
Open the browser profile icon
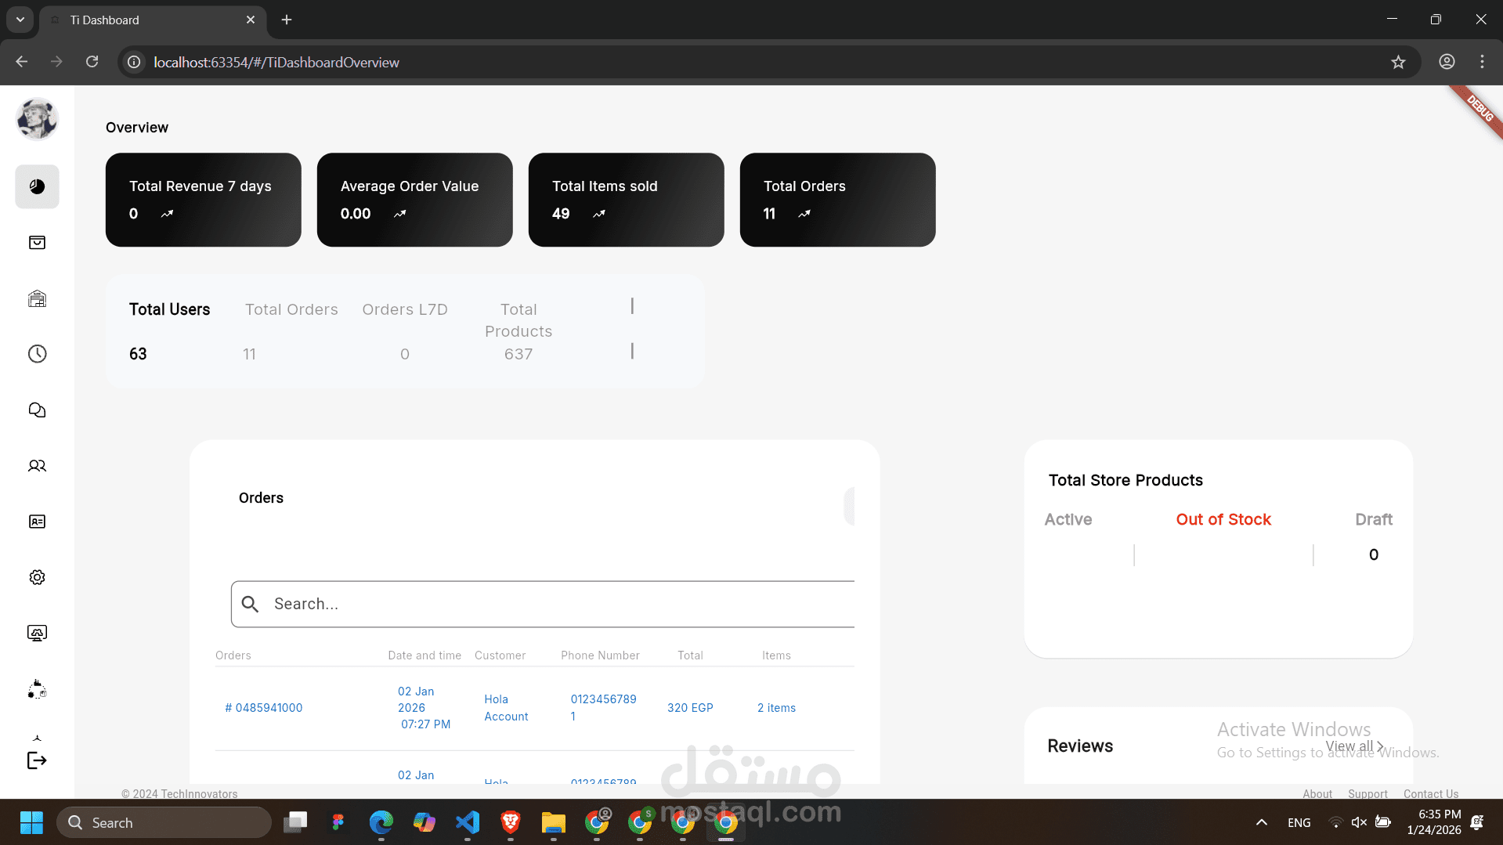pos(1447,62)
